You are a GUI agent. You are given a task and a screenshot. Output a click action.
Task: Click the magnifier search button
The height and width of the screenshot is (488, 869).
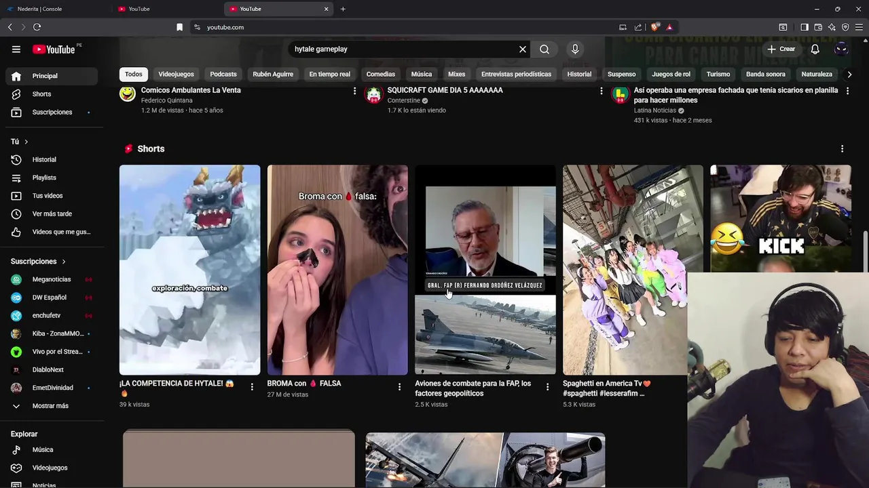click(544, 49)
